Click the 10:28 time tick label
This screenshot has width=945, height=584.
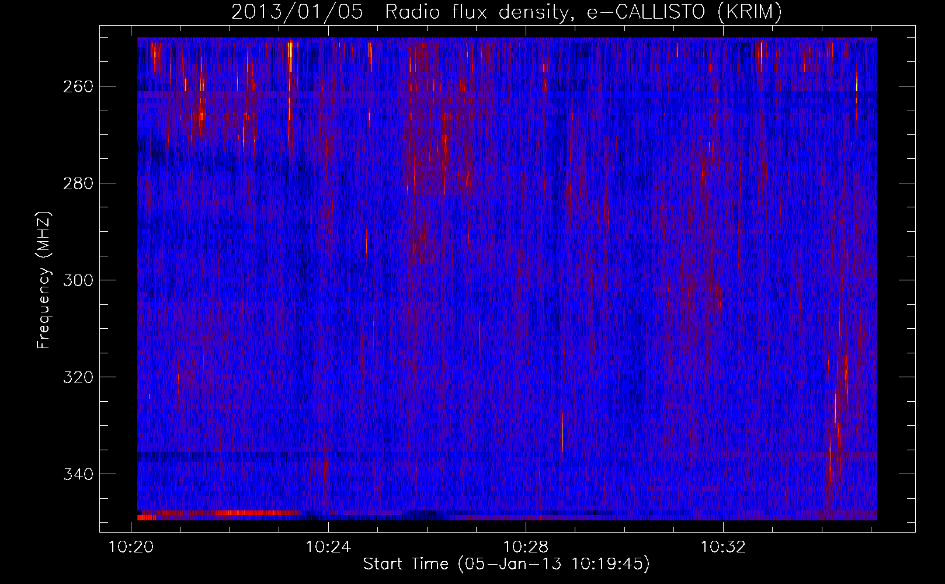click(526, 547)
